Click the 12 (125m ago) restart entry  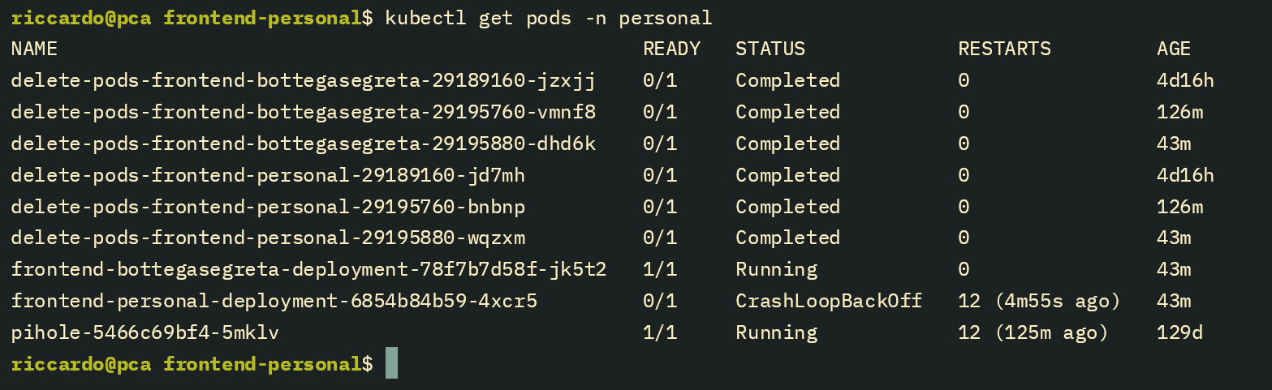click(x=1033, y=333)
